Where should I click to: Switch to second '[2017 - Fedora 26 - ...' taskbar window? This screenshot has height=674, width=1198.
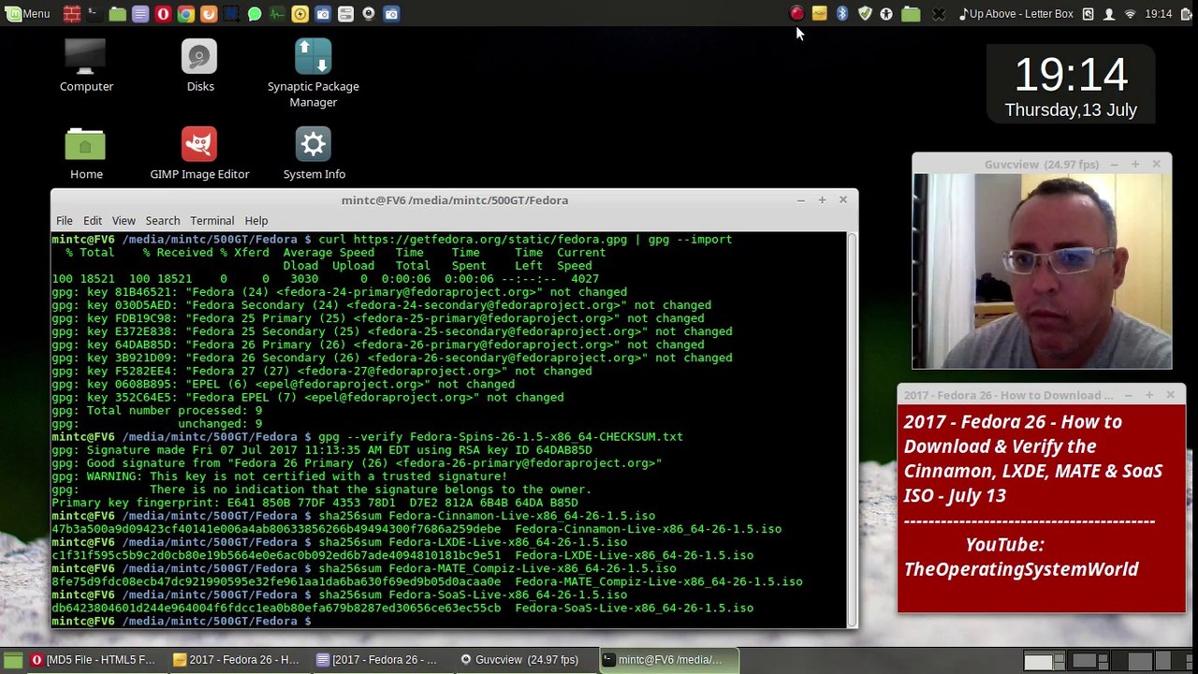(376, 660)
